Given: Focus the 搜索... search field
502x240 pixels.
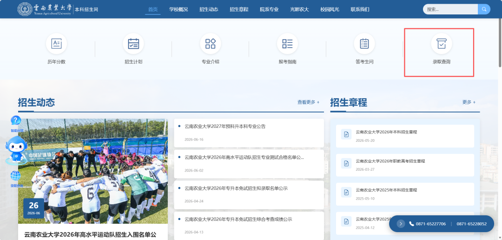Looking at the screenshot, I should 450,9.
